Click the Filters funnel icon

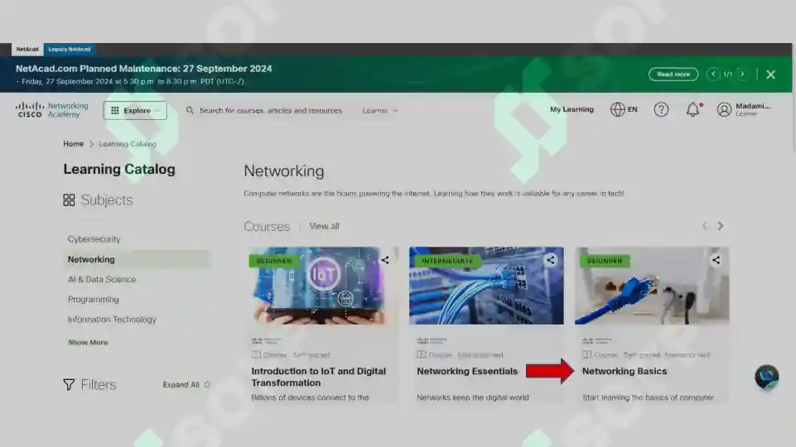(x=69, y=385)
